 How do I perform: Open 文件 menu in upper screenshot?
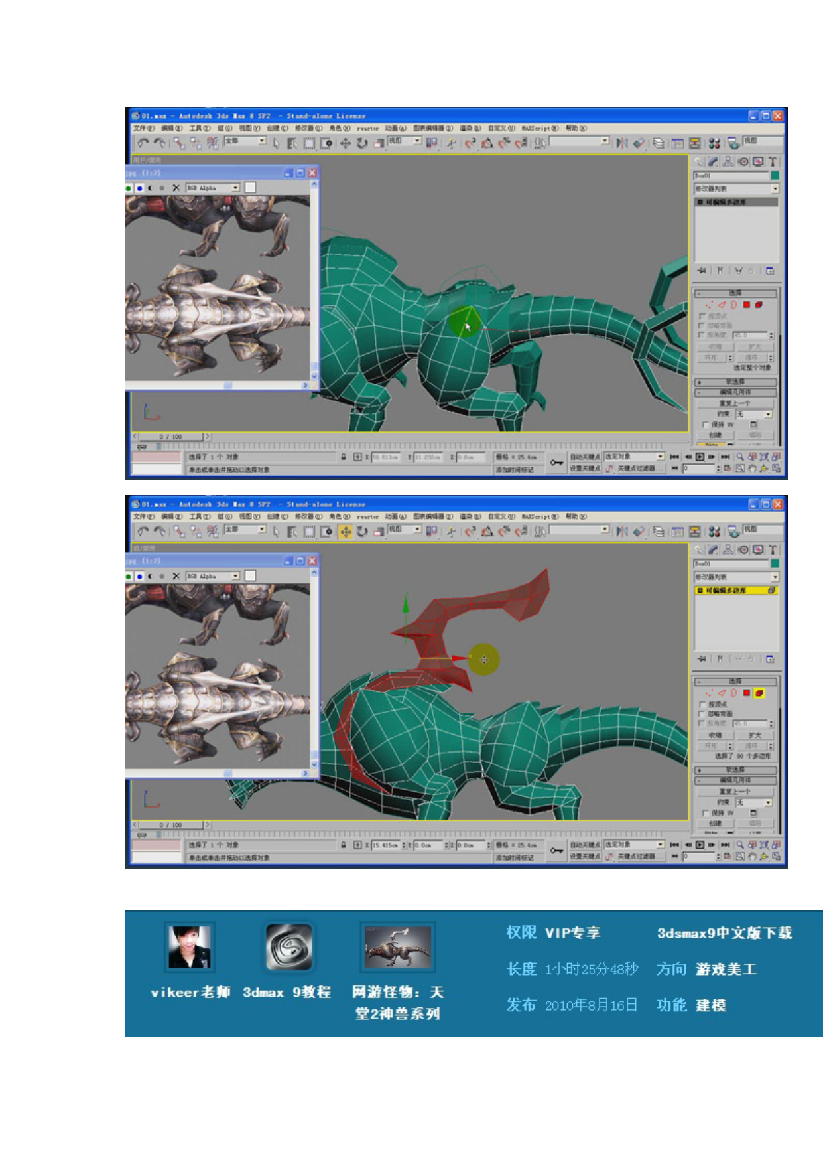[x=143, y=128]
